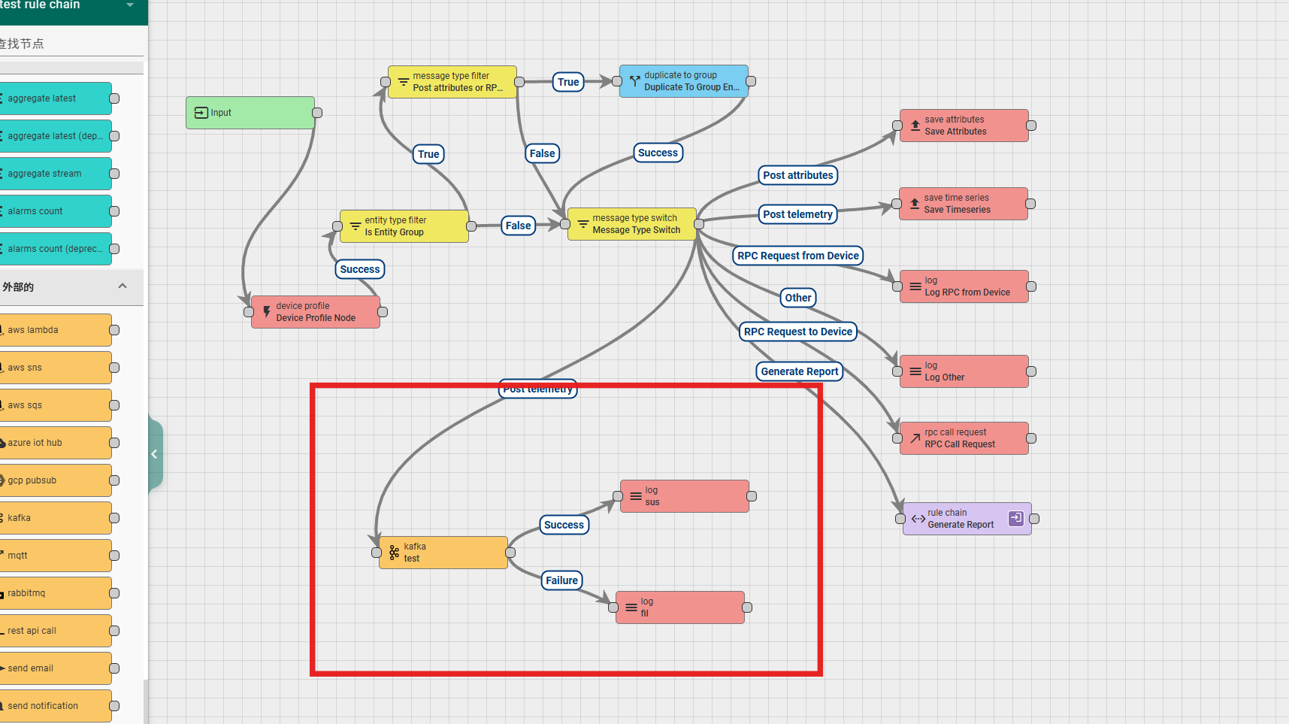The image size is (1289, 724).
Task: Collapse the 外部的 section
Action: (123, 286)
